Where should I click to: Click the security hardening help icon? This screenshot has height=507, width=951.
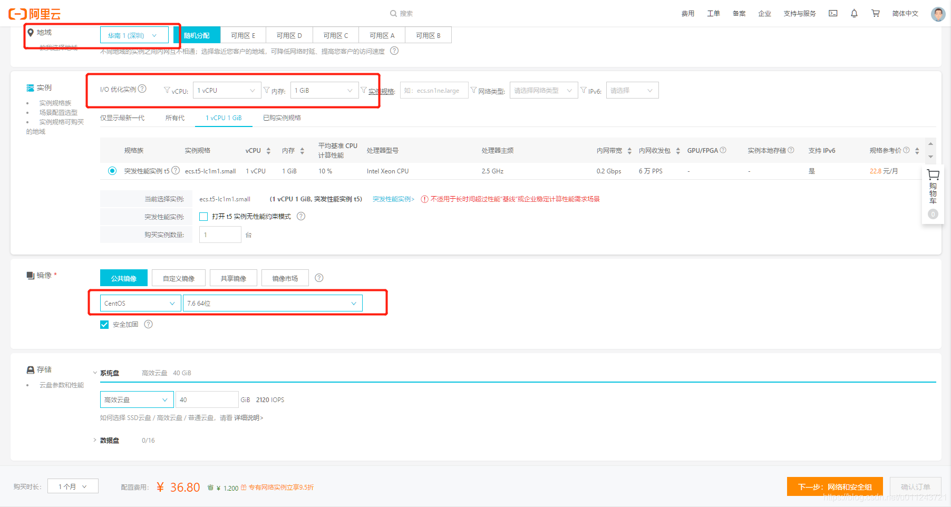(x=149, y=324)
